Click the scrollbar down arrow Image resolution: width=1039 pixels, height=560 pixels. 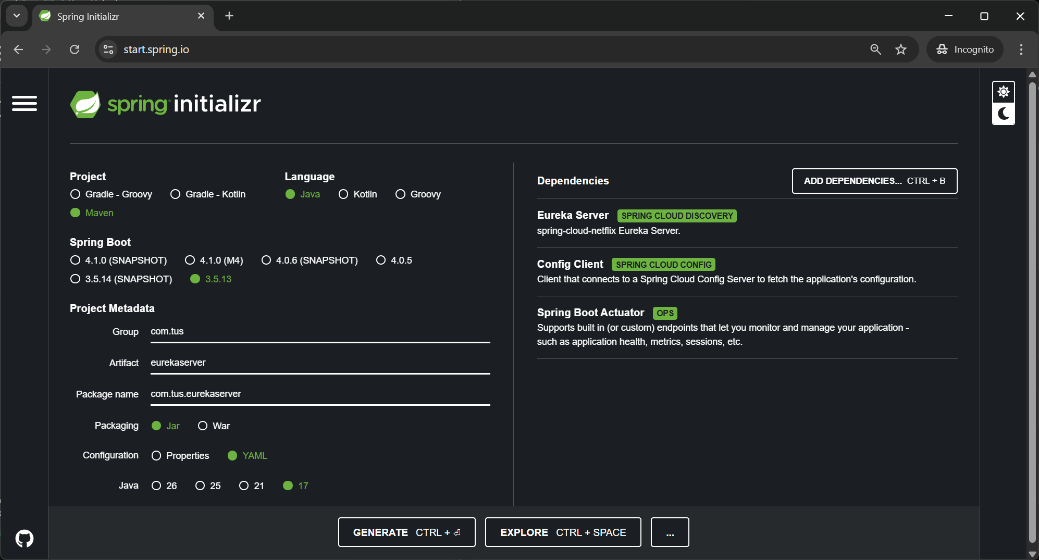pos(1032,554)
